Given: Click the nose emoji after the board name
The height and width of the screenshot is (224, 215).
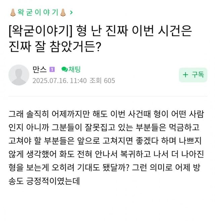Looking at the screenshot, I should point(62,13).
